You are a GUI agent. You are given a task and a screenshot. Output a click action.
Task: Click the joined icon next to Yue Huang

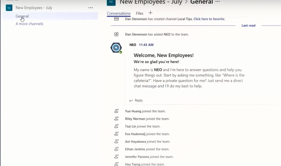[x=116, y=111]
